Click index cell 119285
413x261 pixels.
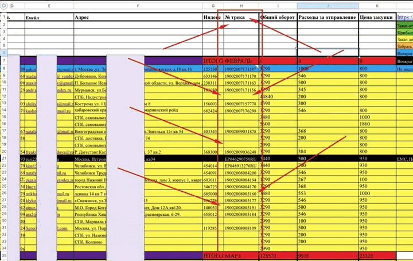coord(213,228)
